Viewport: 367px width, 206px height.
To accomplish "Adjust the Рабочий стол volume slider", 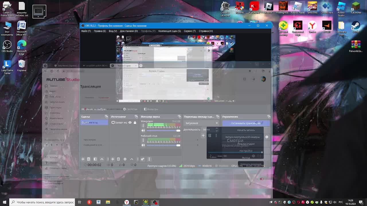I will coord(163,145).
